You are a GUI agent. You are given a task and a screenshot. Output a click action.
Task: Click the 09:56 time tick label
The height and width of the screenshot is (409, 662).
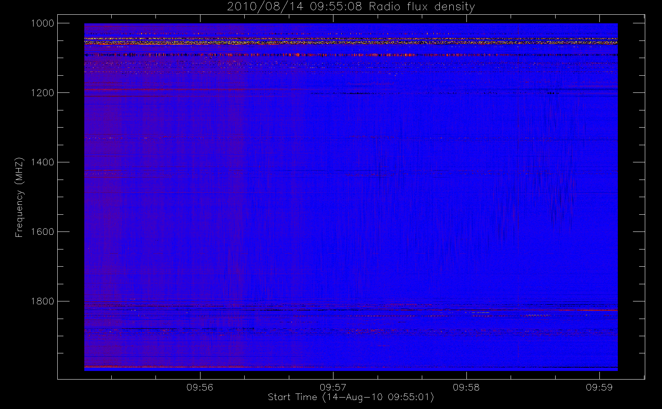click(200, 387)
